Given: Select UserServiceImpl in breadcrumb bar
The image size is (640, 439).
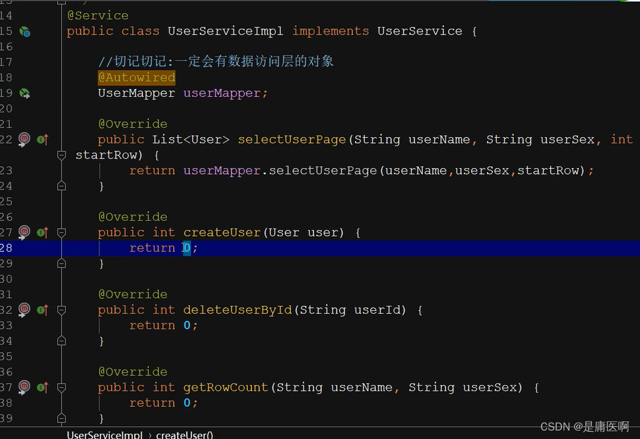Looking at the screenshot, I should tap(105, 435).
